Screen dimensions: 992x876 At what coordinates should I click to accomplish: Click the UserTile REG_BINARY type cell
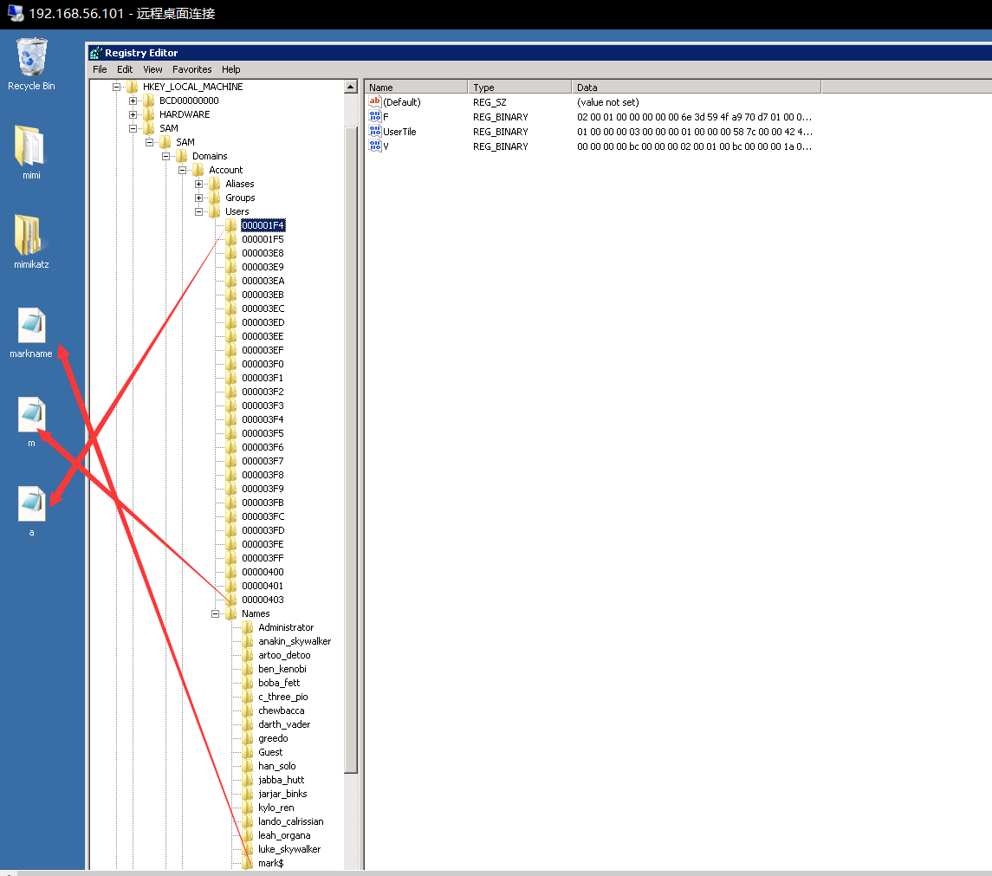point(501,132)
